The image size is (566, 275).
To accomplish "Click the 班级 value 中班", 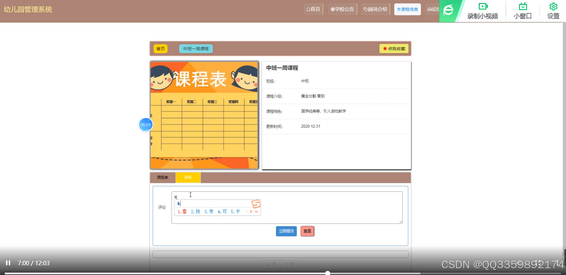I will (305, 81).
